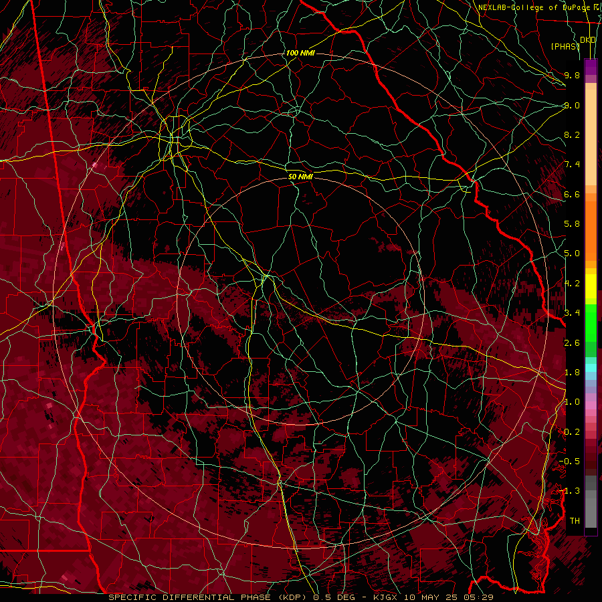The height and width of the screenshot is (602, 602).
Task: Pick the yellow swatch on the color bar
Action: point(591,286)
